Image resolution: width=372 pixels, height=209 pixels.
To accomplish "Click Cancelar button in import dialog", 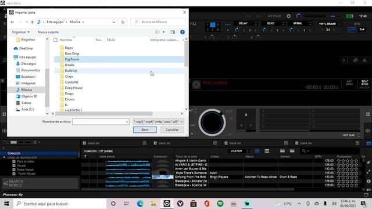I will coord(172,130).
